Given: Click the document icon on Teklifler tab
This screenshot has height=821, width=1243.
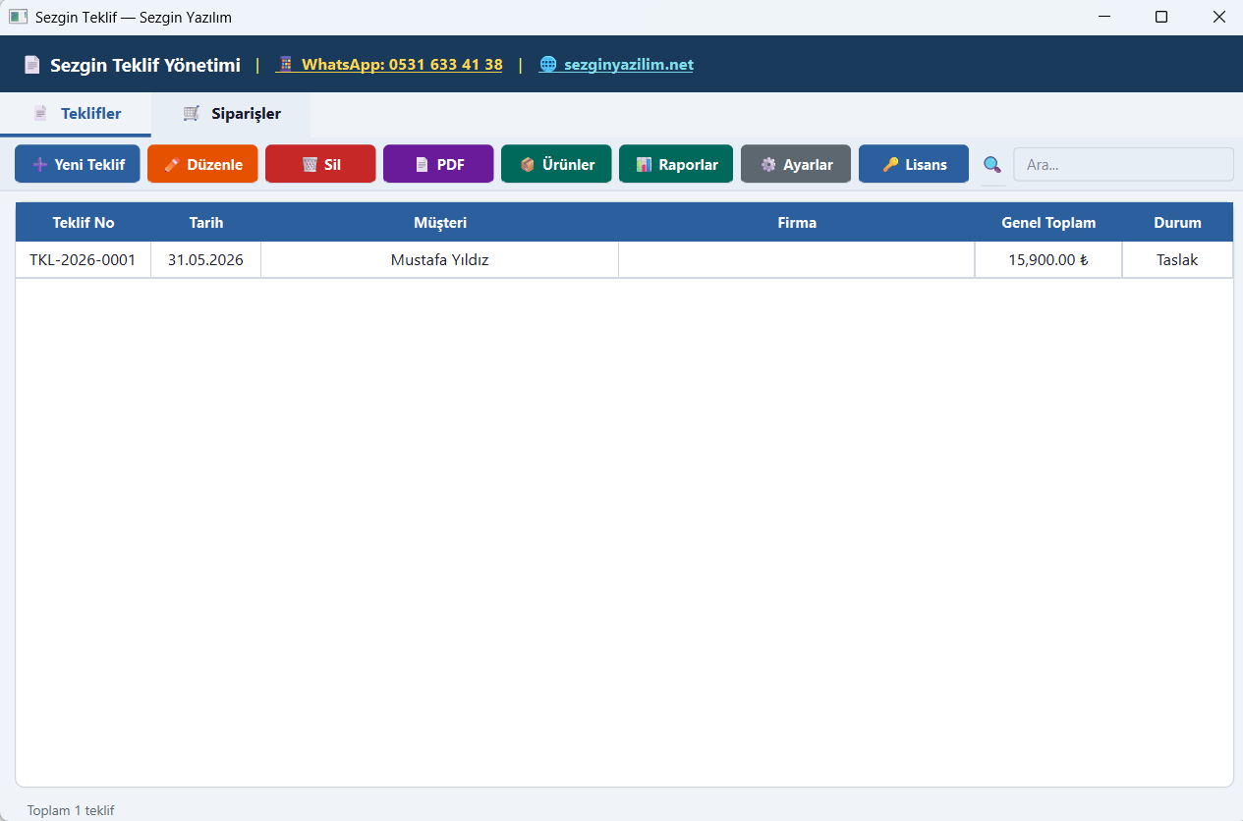Looking at the screenshot, I should [x=40, y=114].
